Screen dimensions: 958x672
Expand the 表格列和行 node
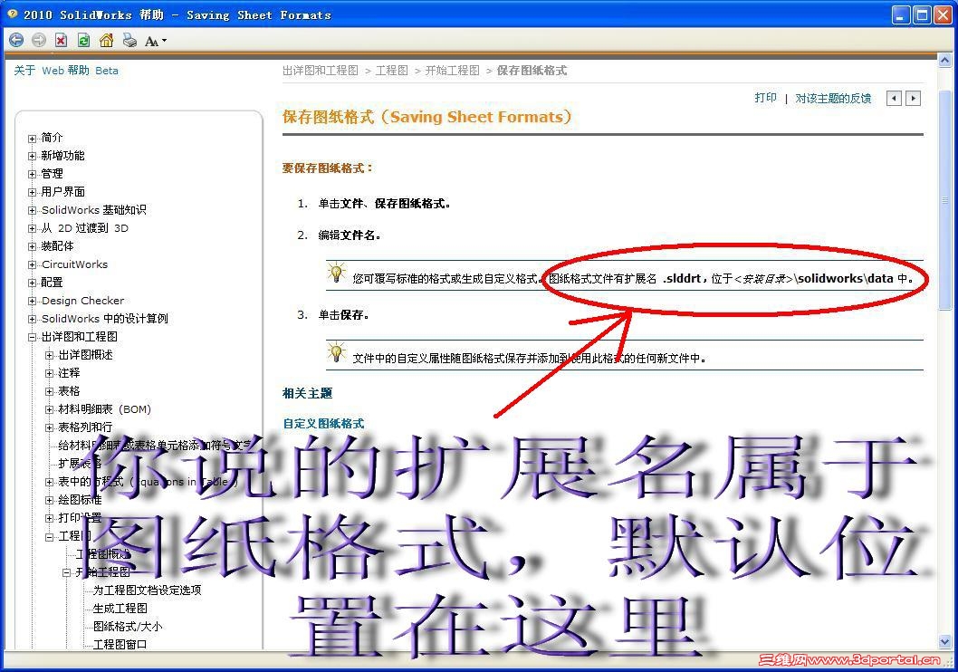[50, 428]
